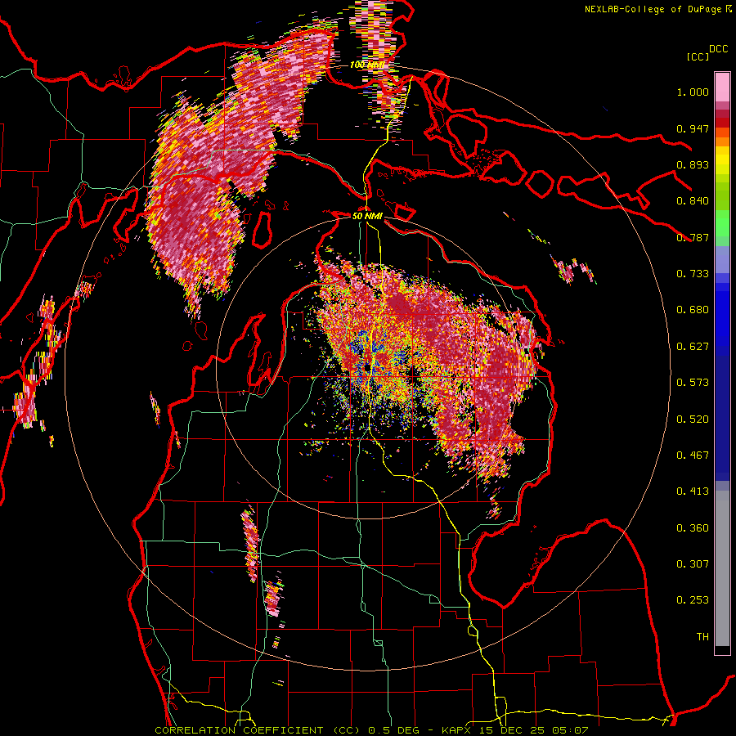This screenshot has width=736, height=736.
Task: Click the [CC] units label
Action: coord(698,56)
